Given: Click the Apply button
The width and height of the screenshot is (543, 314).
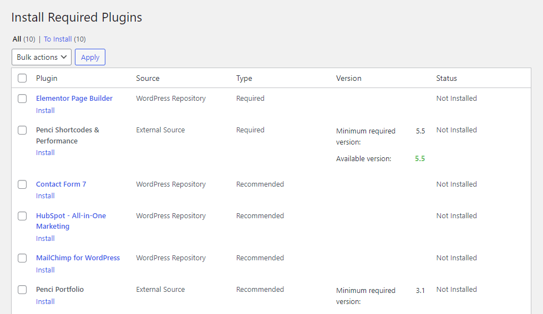Looking at the screenshot, I should 90,57.
